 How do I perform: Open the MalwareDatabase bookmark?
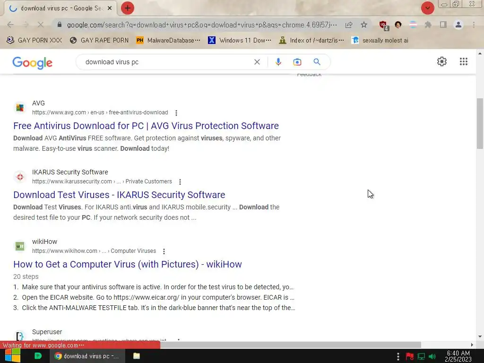pyautogui.click(x=168, y=41)
